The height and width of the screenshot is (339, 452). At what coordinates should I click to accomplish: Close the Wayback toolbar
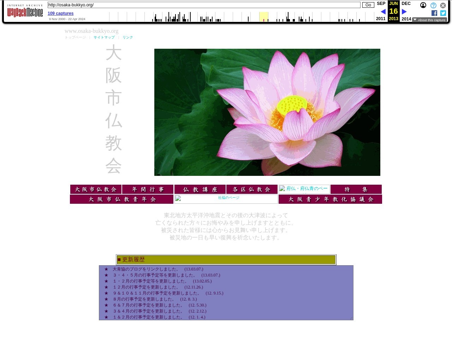[443, 5]
